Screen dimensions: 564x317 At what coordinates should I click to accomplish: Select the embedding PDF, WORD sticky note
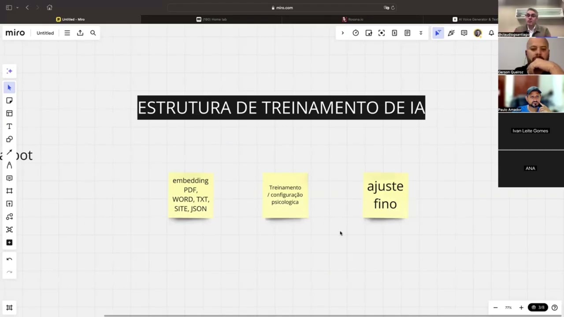(x=191, y=195)
